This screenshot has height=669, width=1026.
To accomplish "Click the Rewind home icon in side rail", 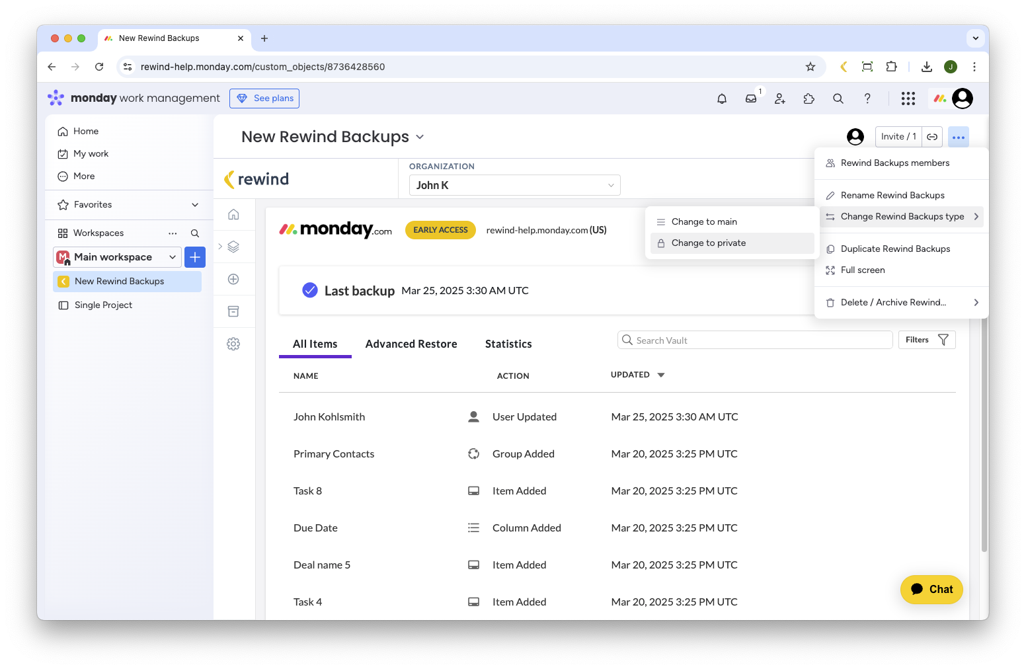I will (233, 214).
